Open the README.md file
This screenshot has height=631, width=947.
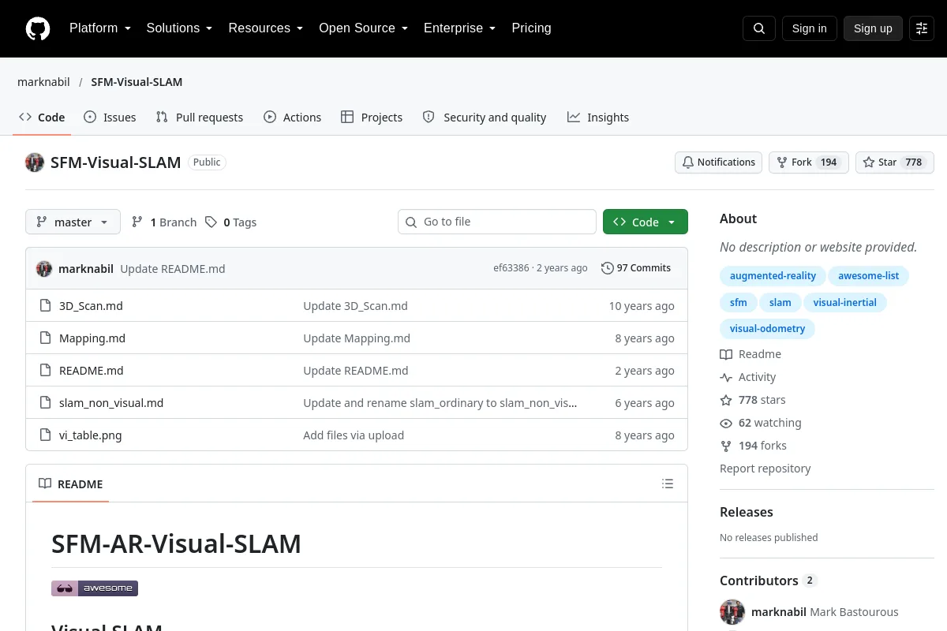pyautogui.click(x=92, y=371)
